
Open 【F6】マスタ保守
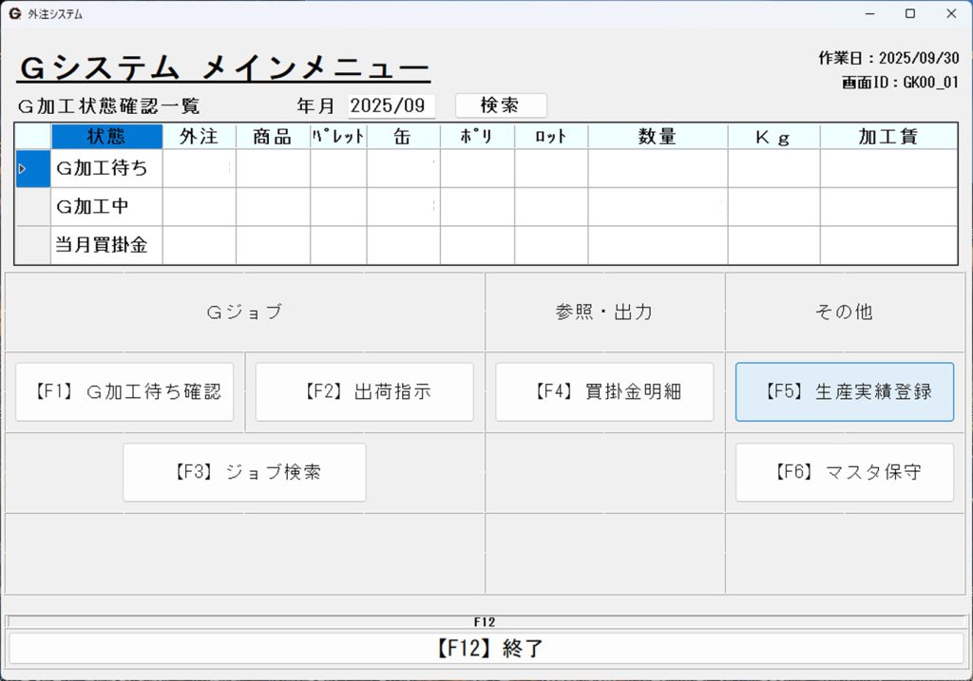click(844, 472)
